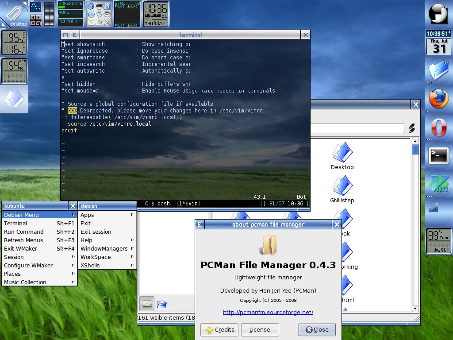Click the PCManFM location bar field
The width and height of the screenshot is (453, 340).
[357, 128]
